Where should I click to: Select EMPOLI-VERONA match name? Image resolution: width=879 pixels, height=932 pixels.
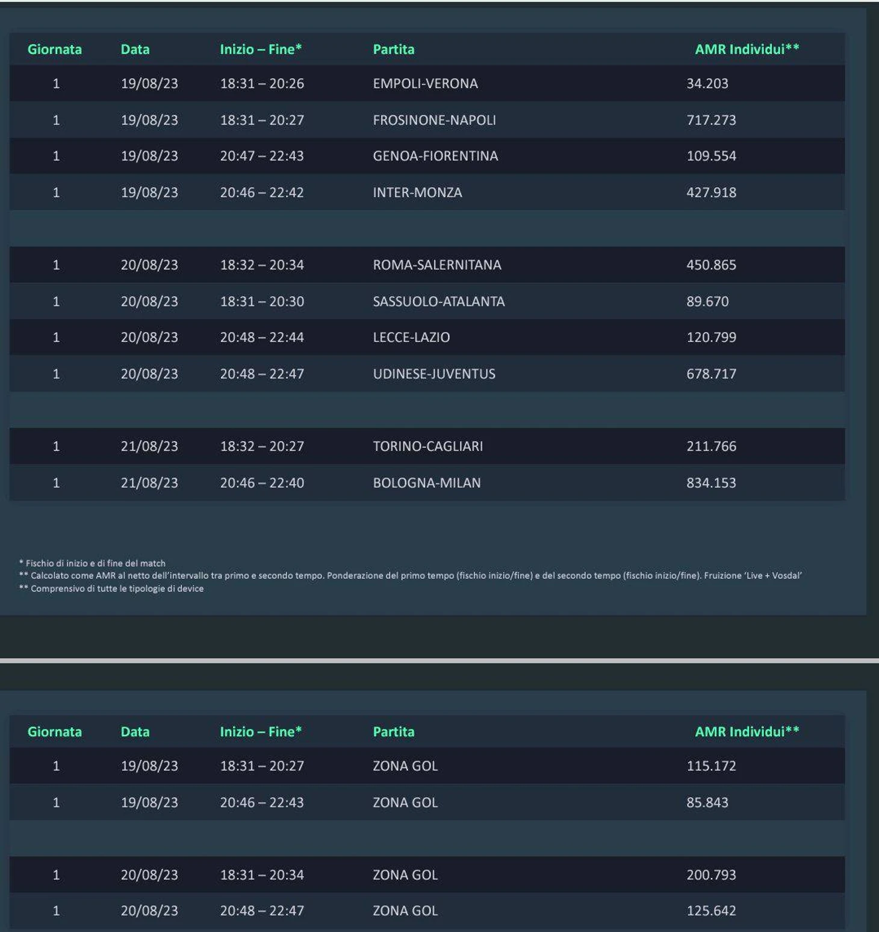point(425,84)
